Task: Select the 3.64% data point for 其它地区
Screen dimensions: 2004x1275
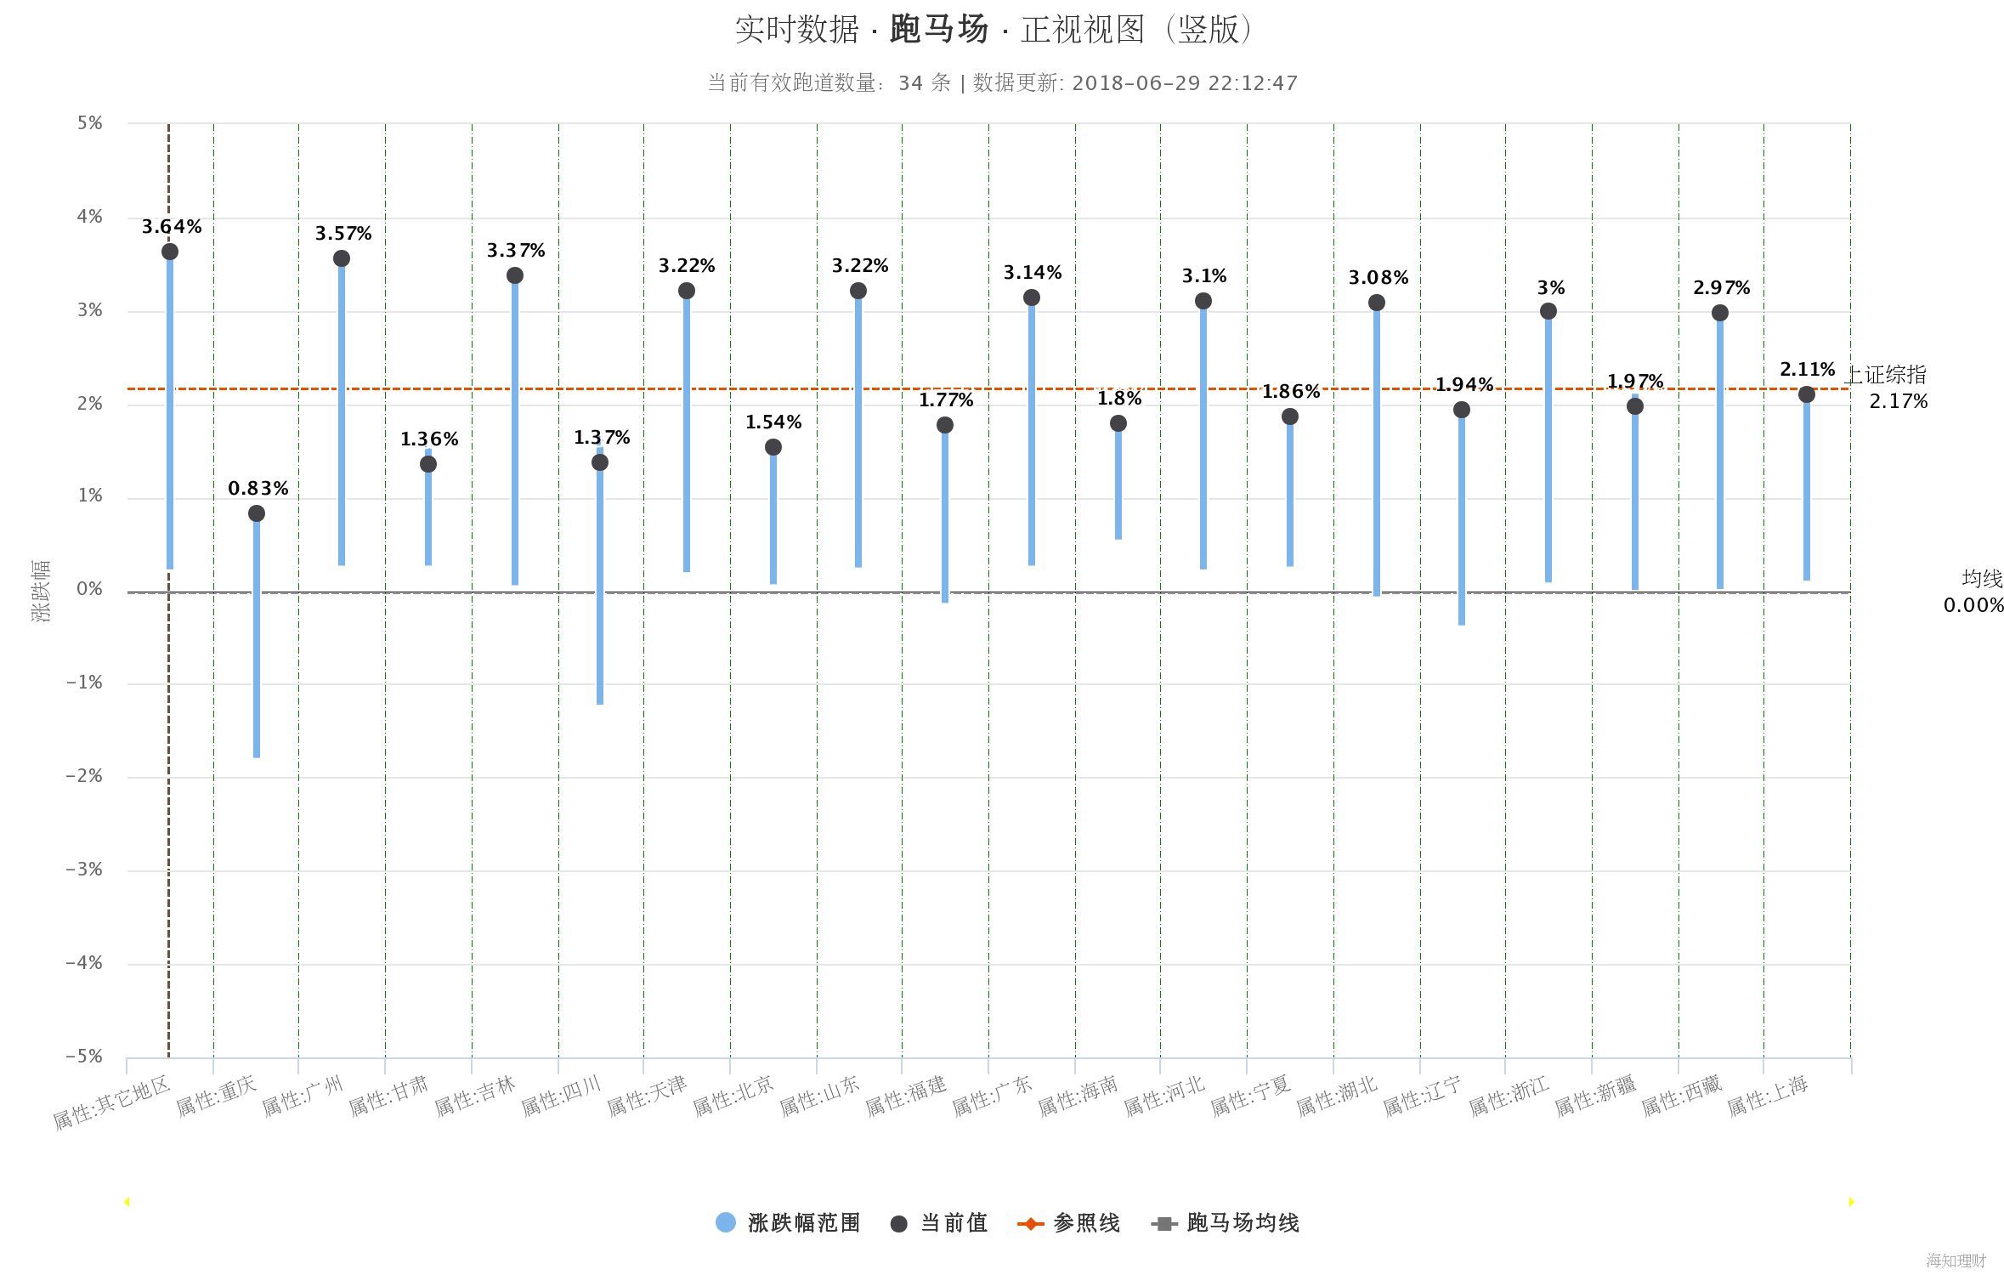Action: (168, 250)
